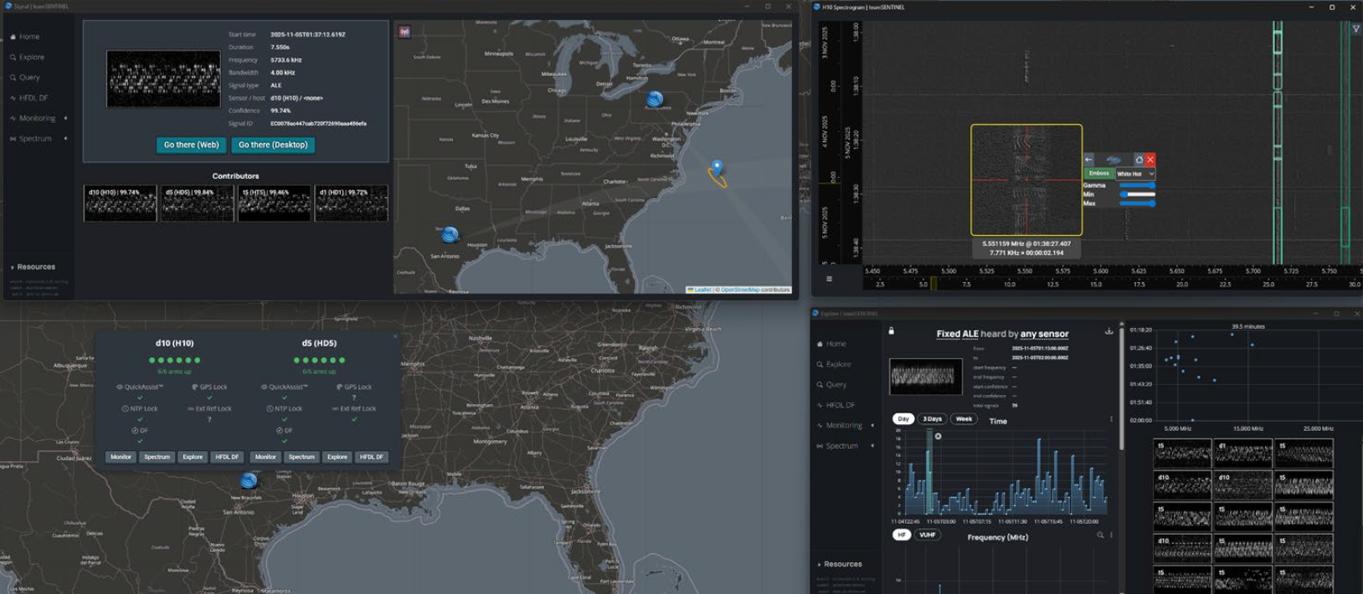The width and height of the screenshot is (1363, 594).
Task: Click the refresh icon in the spectrogram selection toolbar
Action: click(1139, 160)
